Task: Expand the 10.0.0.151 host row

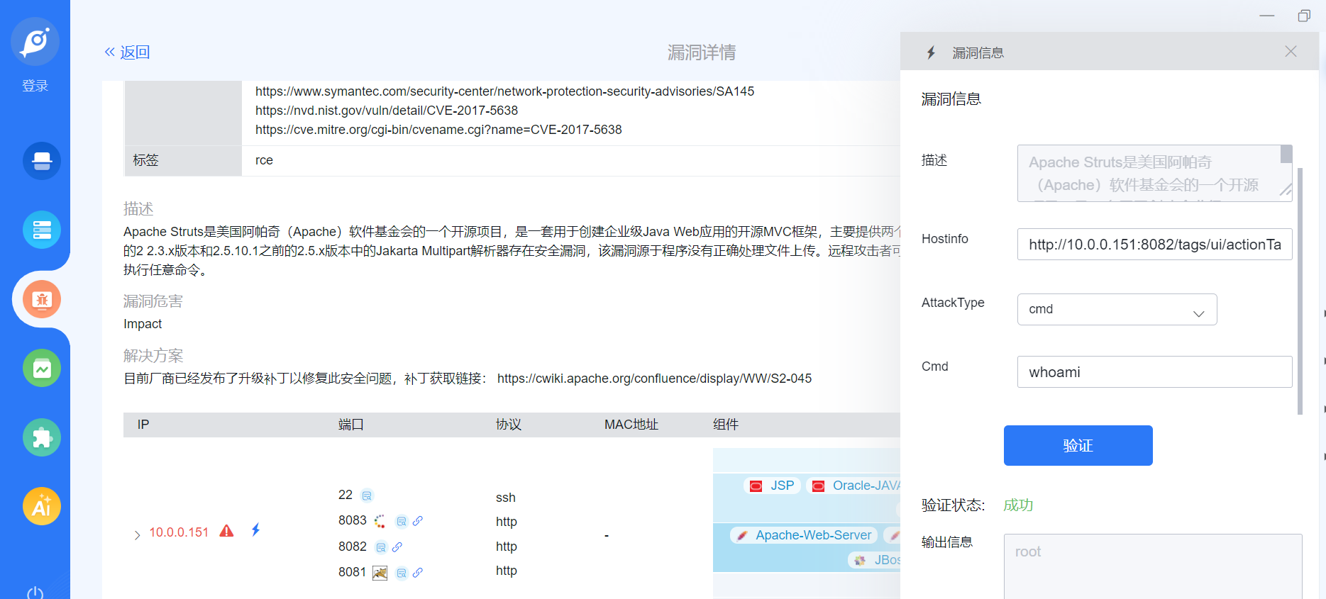Action: click(137, 535)
